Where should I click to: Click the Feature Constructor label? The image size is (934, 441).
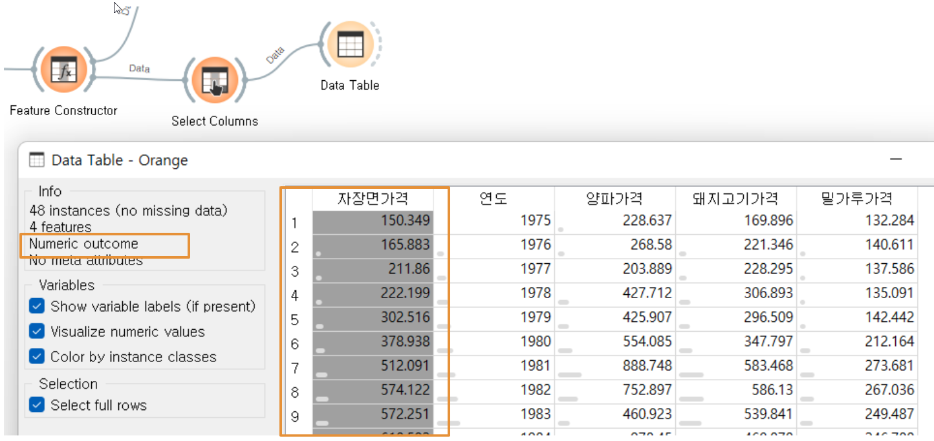63,111
